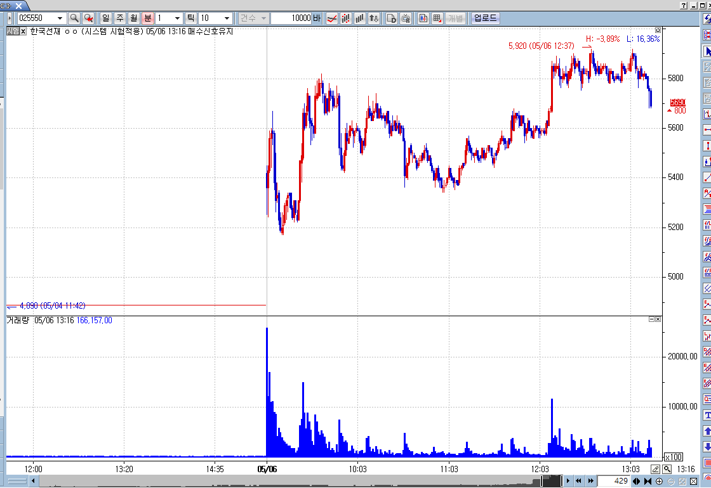711x488 pixels.
Task: Click the pencil edit icon under the chart
Action: click(656, 469)
